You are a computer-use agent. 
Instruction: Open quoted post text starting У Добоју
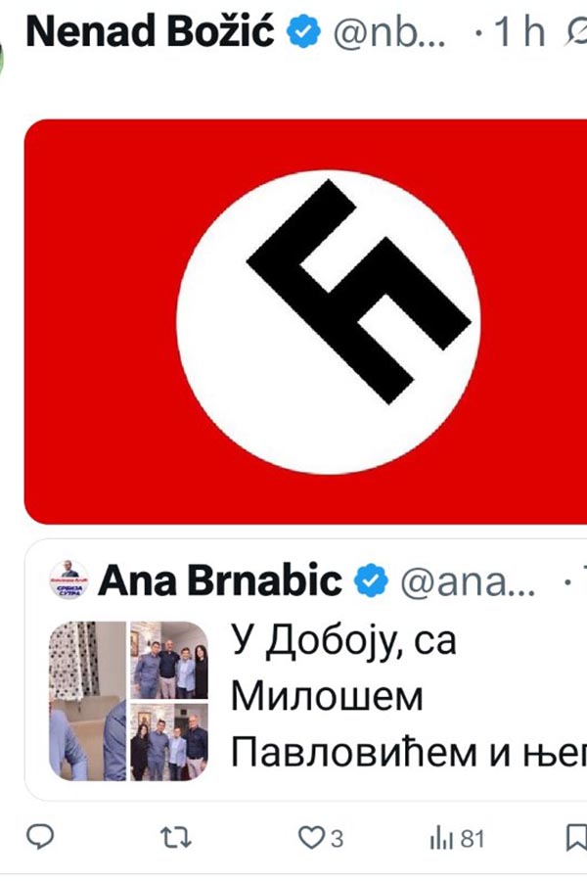(x=409, y=697)
